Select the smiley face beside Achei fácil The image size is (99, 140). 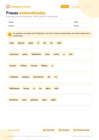click(44, 130)
